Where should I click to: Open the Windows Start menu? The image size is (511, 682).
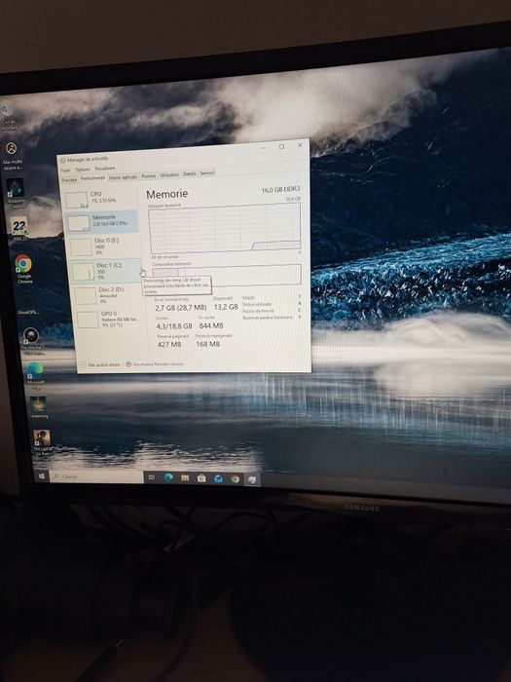tap(42, 476)
